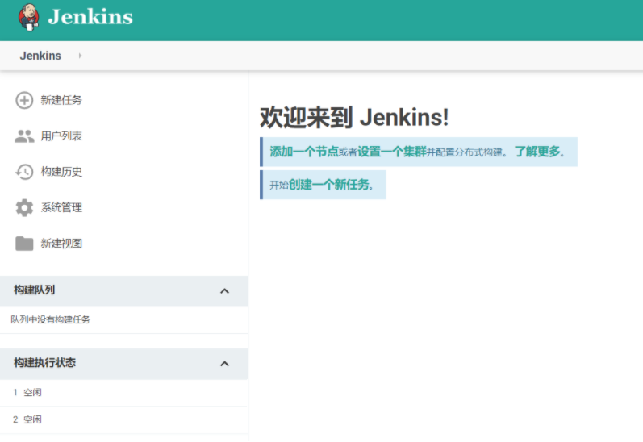Screen dimensions: 643x442
Task: Click the 了解更多 link
Action: 537,152
